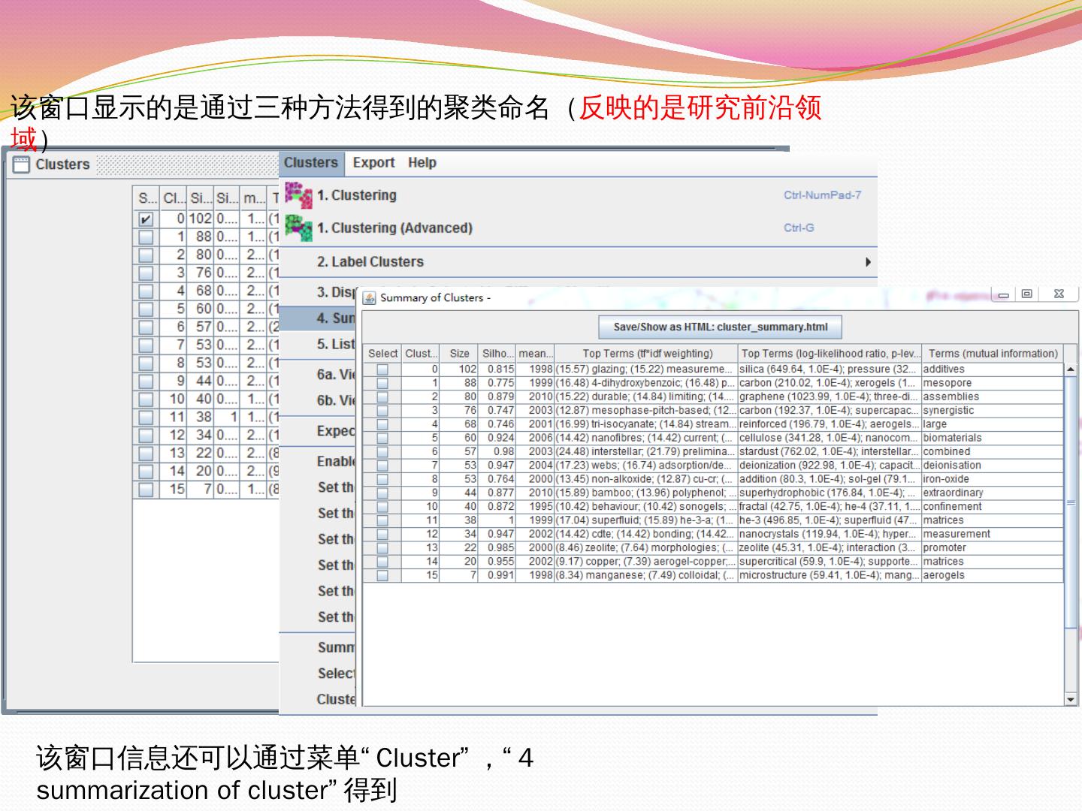This screenshot has height=811, width=1082.
Task: Click the Clust.. column header in Summary
Action: tap(421, 354)
